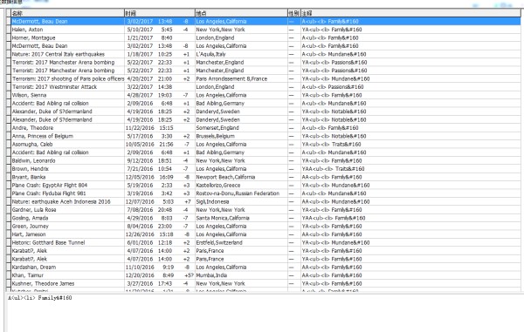
Task: Choose the Baldwin, Leonardo row
Action: [33, 160]
